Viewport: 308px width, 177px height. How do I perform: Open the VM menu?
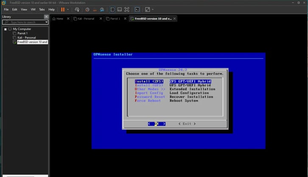coord(33,9)
